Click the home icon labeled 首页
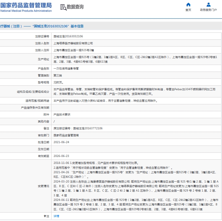The width and height of the screenshot is (222, 221). pos(188,5)
